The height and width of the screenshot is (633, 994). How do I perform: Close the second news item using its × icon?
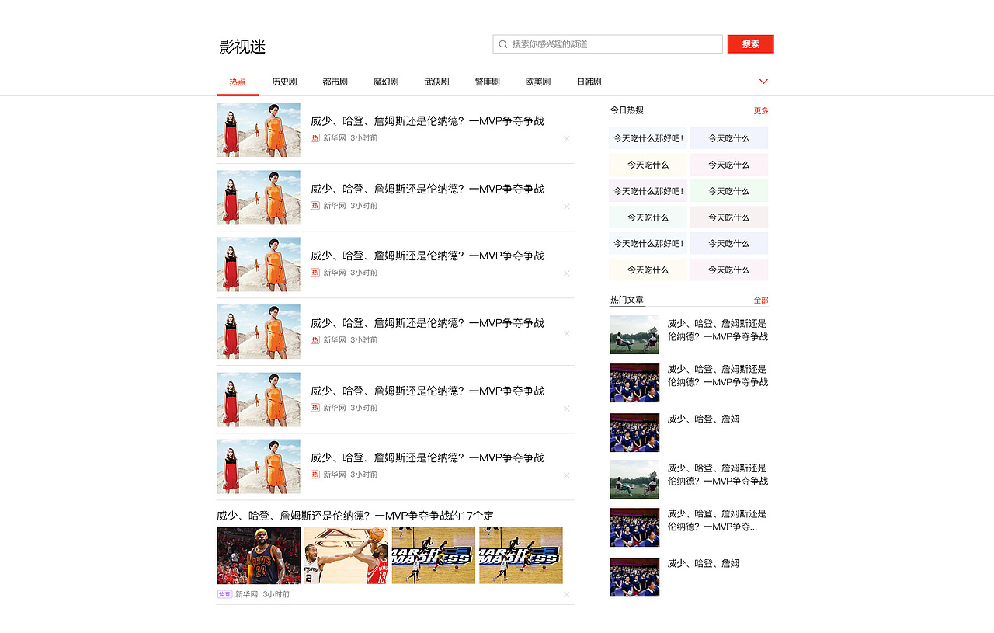567,206
